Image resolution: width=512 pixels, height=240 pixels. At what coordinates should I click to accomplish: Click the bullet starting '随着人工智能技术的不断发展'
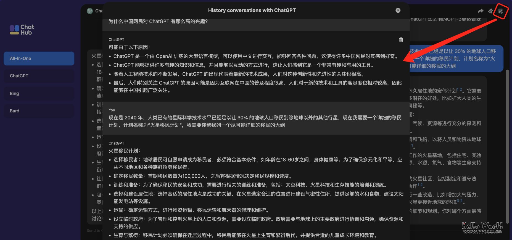coord(239,74)
